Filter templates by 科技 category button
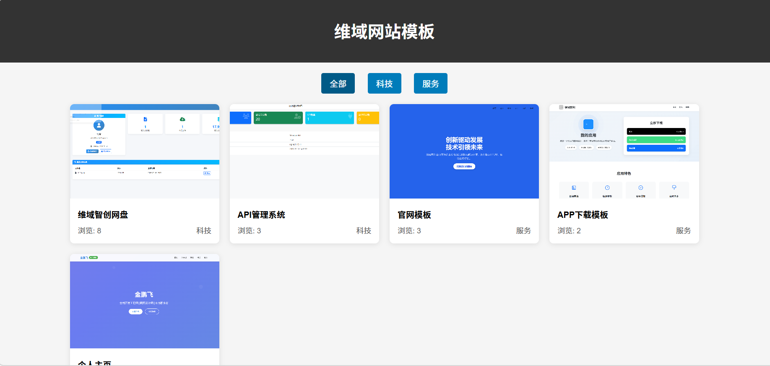This screenshot has height=366, width=770. pos(385,84)
